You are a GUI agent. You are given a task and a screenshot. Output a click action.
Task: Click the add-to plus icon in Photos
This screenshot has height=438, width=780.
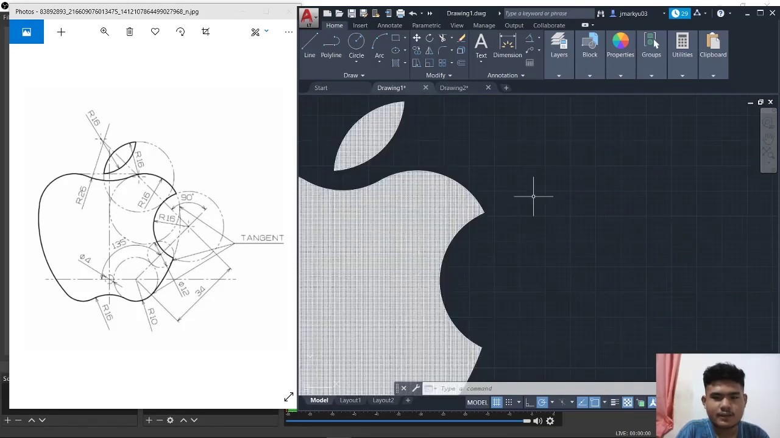pyautogui.click(x=61, y=32)
